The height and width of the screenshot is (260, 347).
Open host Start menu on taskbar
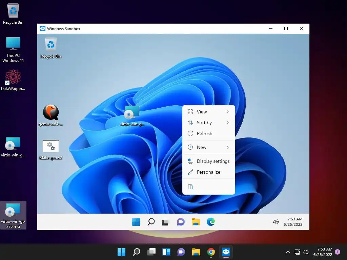[x=121, y=252]
